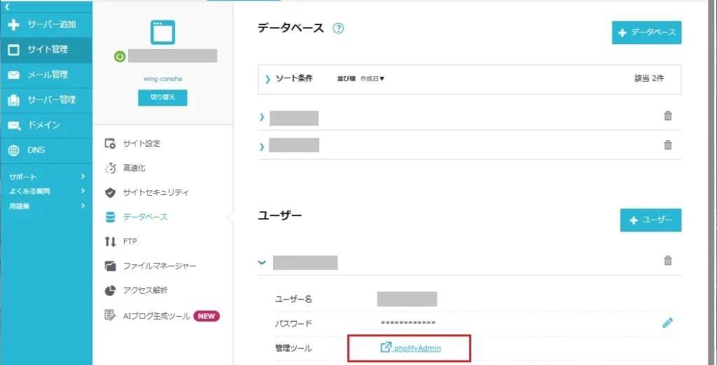Click the database cylinder icon

coord(110,217)
